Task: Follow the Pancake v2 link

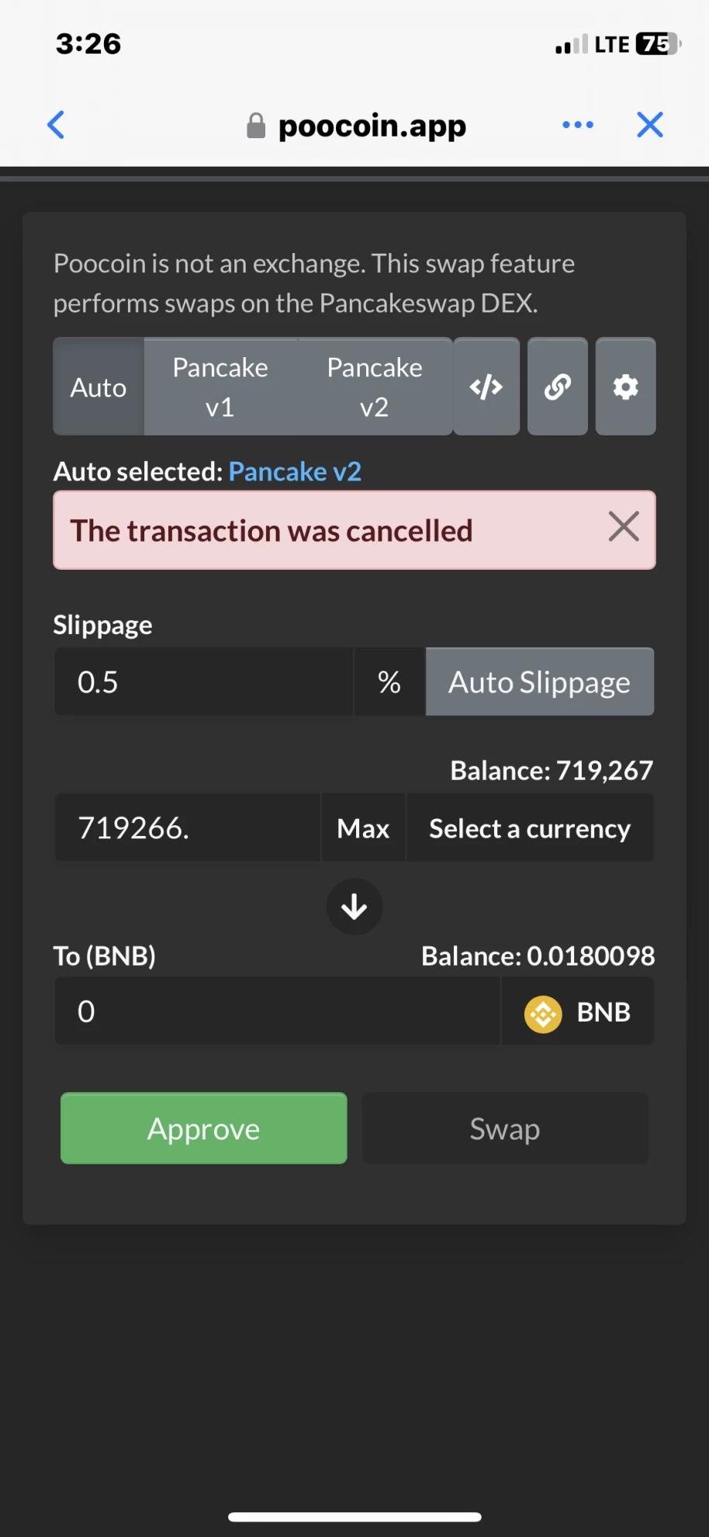Action: click(295, 471)
